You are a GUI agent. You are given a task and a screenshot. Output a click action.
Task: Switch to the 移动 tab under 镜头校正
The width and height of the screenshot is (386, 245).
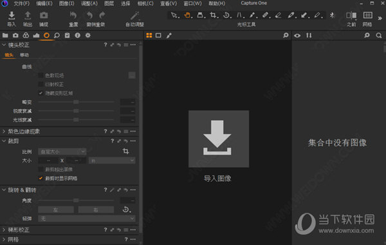coord(24,55)
